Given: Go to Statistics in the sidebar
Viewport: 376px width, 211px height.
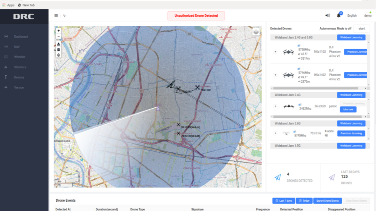Looking at the screenshot, I should click(x=20, y=67).
